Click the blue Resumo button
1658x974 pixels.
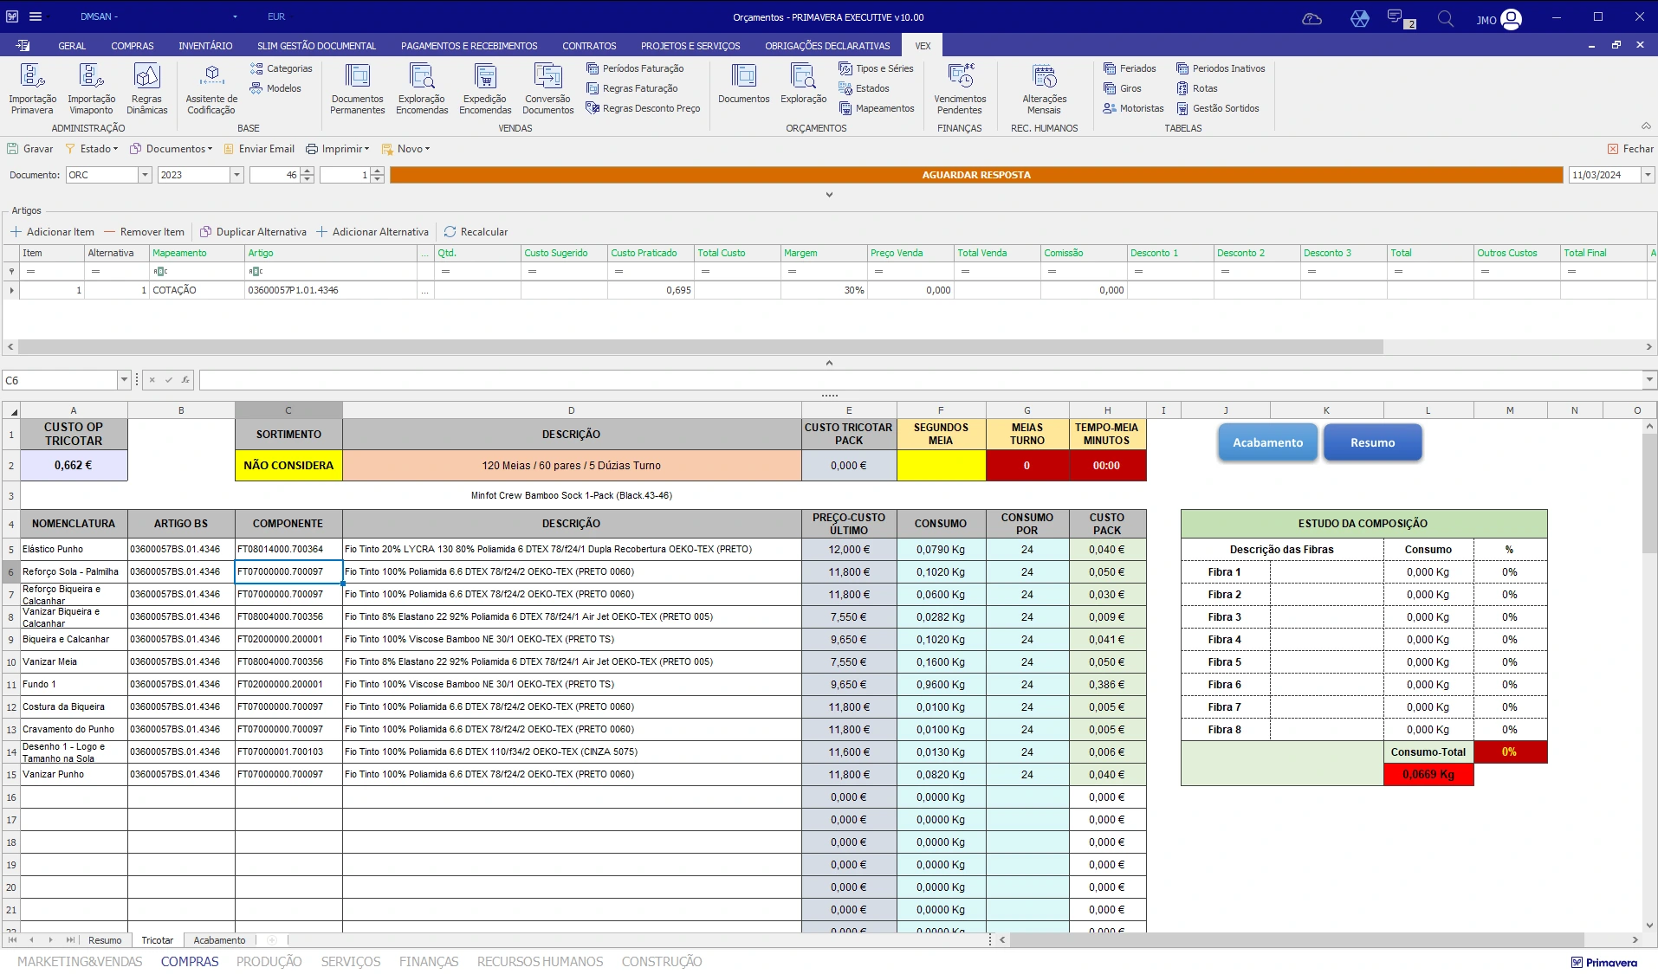(1372, 442)
